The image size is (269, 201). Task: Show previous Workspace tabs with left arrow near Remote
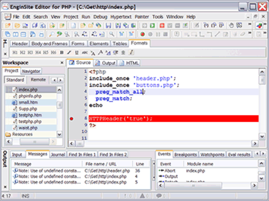coord(55,80)
